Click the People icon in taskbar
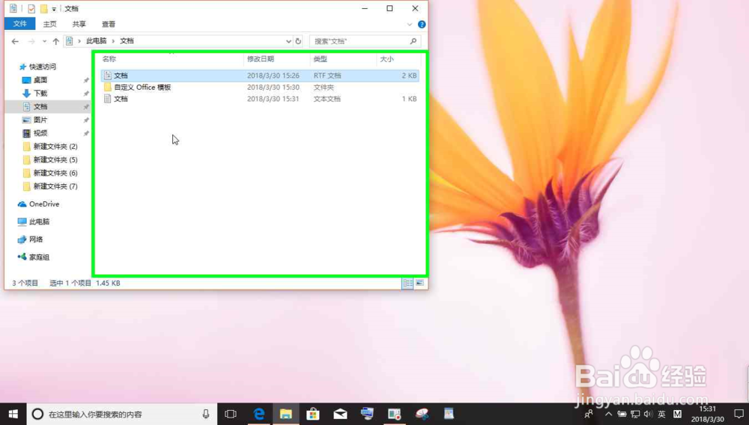This screenshot has height=425, width=749. click(589, 414)
